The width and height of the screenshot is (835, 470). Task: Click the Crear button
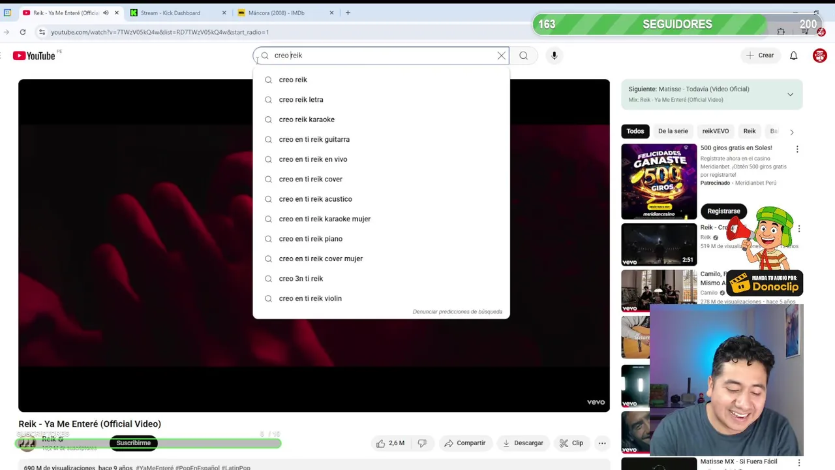(x=760, y=55)
